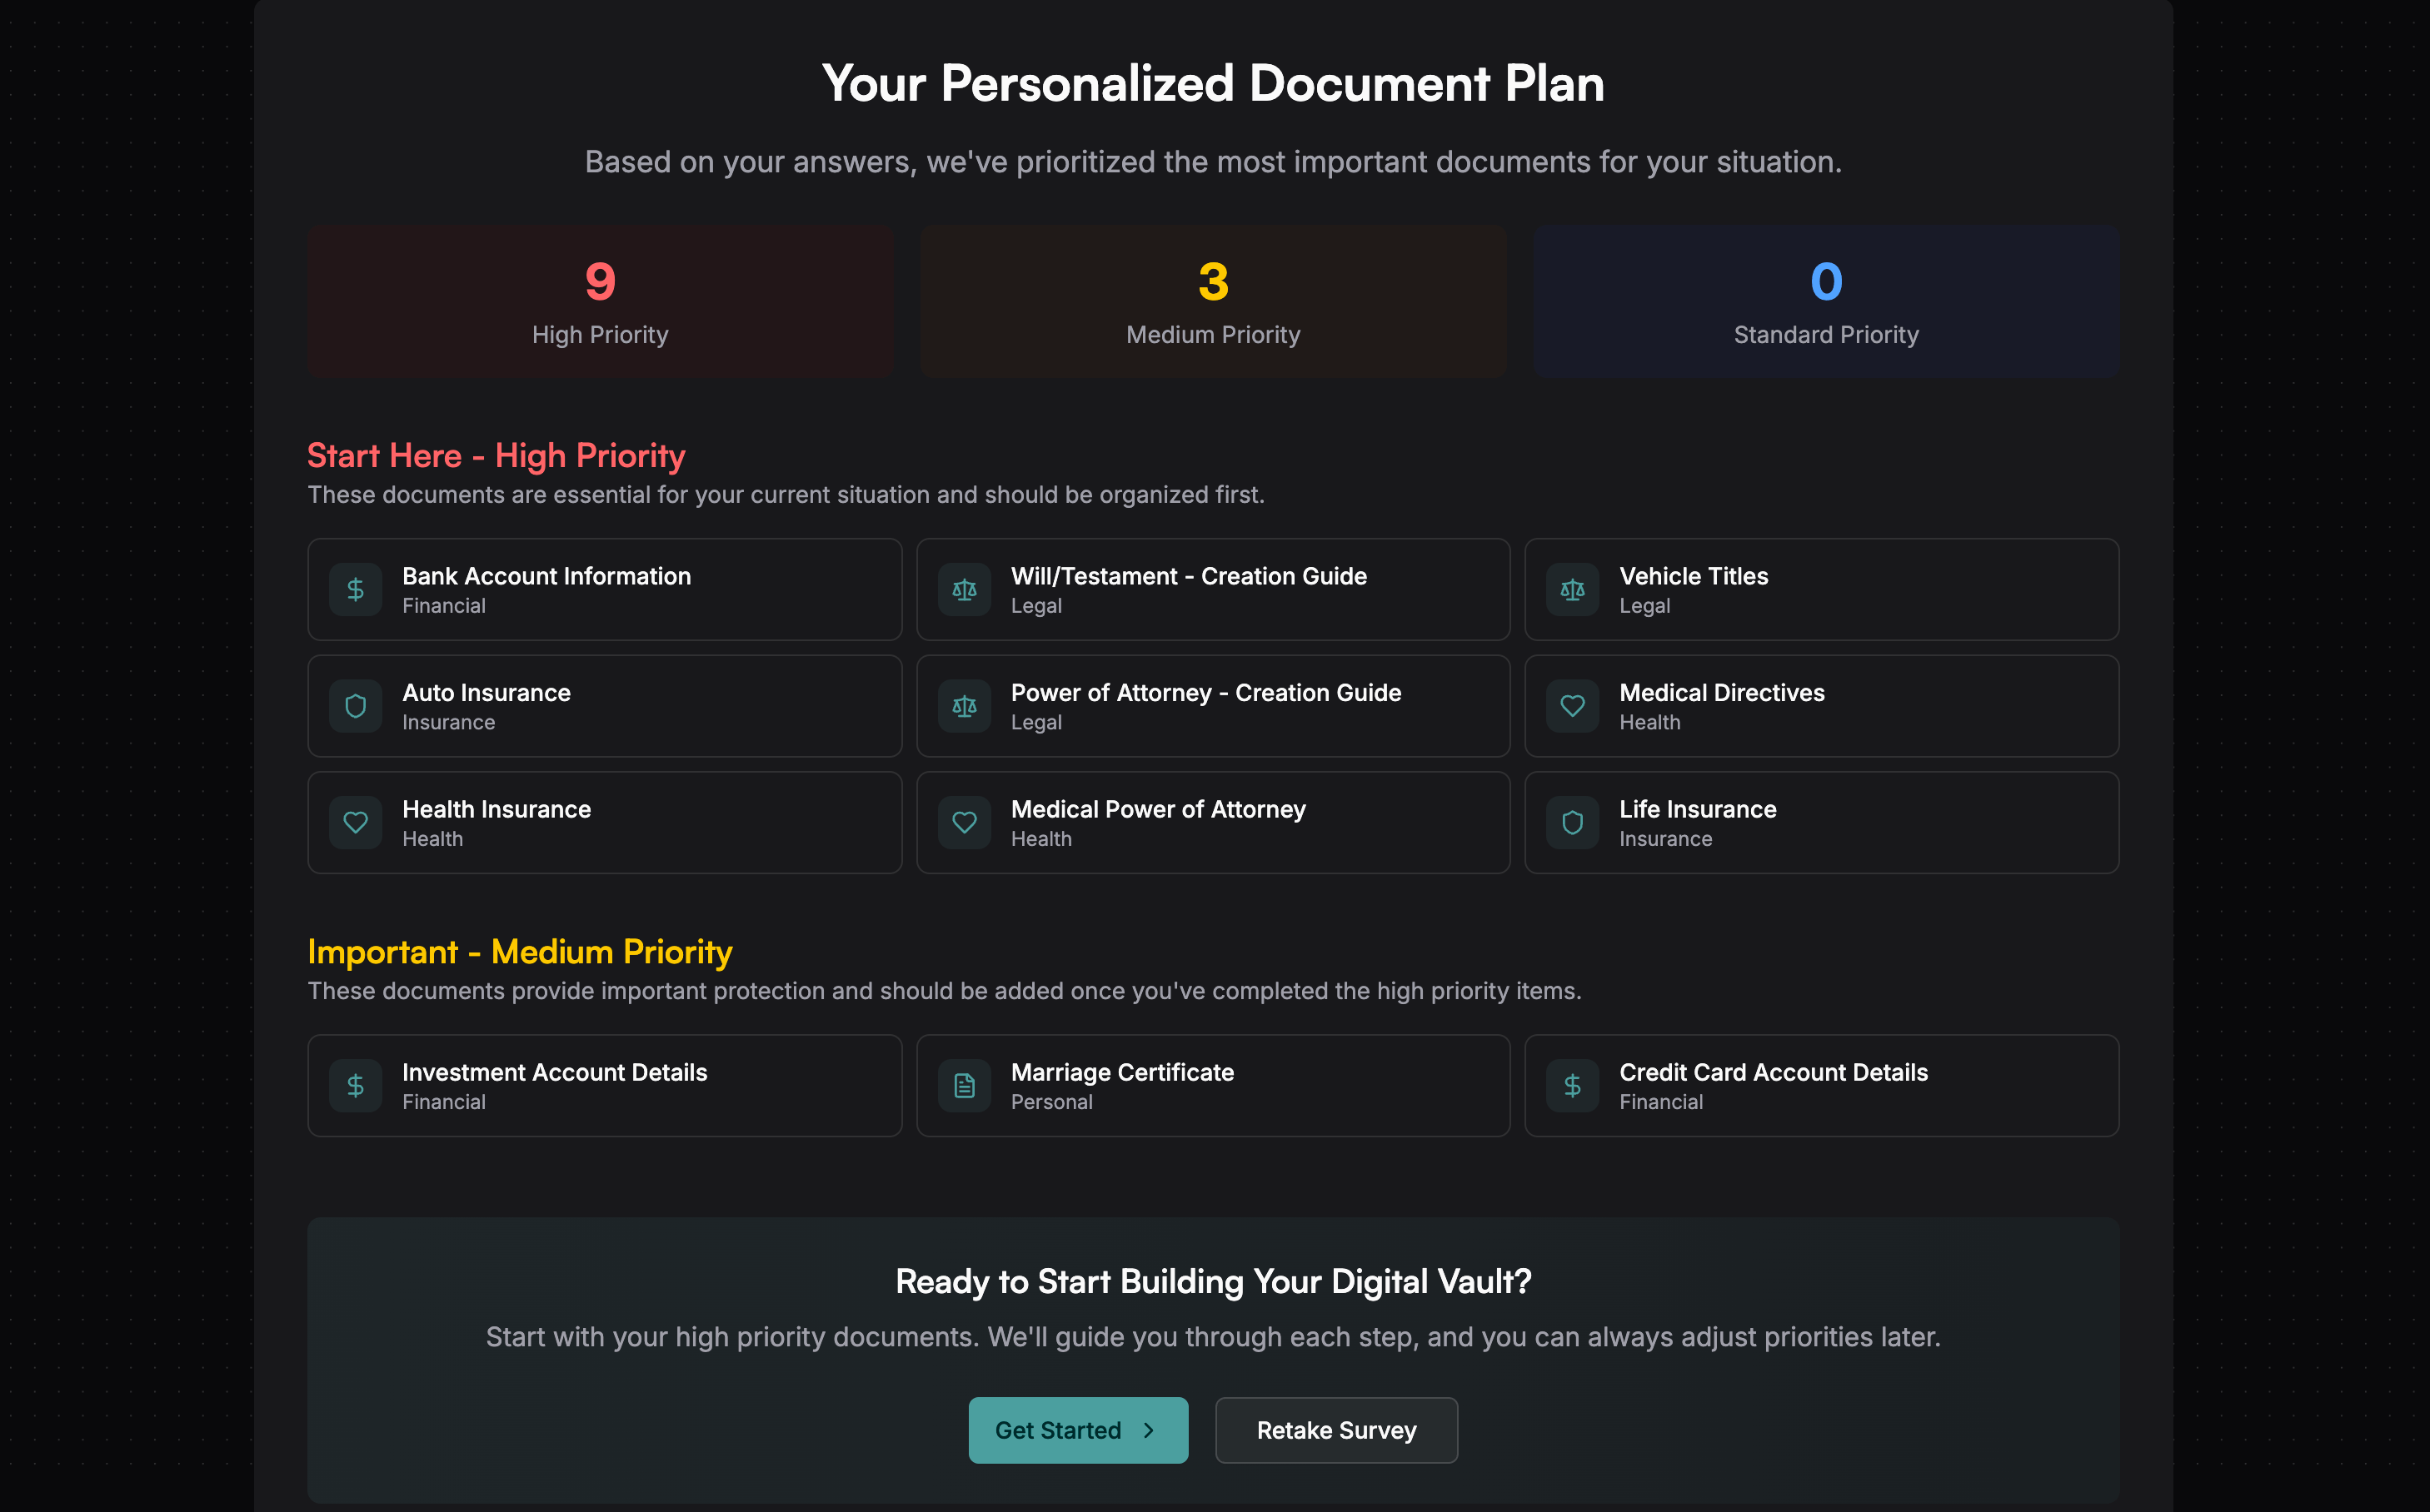The width and height of the screenshot is (2430, 1512).
Task: Click the scales icon on Will/Testament card
Action: pos(965,590)
